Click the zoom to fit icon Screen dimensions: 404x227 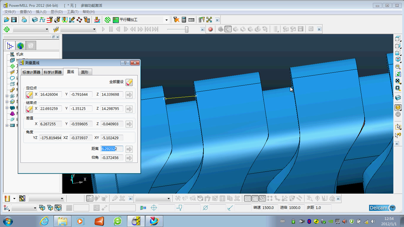398,81
